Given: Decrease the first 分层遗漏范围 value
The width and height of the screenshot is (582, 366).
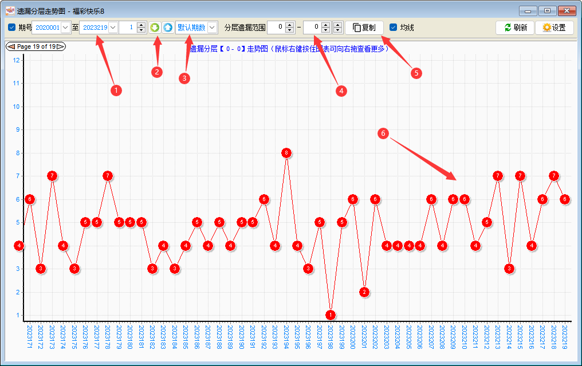Looking at the screenshot, I should (289, 30).
